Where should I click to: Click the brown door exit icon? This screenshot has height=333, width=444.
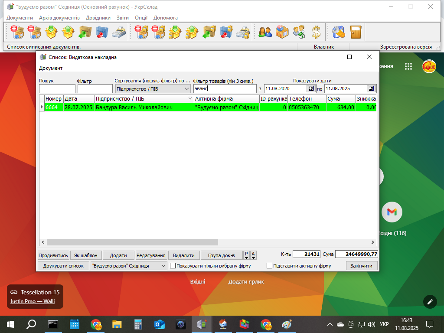pos(356,32)
